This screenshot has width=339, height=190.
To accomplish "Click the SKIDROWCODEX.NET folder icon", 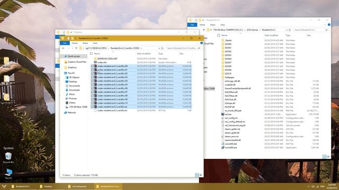I will [95, 59].
